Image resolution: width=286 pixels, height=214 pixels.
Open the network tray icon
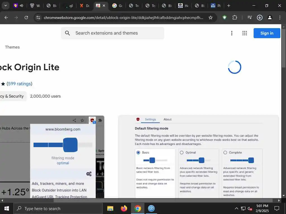click(x=243, y=208)
